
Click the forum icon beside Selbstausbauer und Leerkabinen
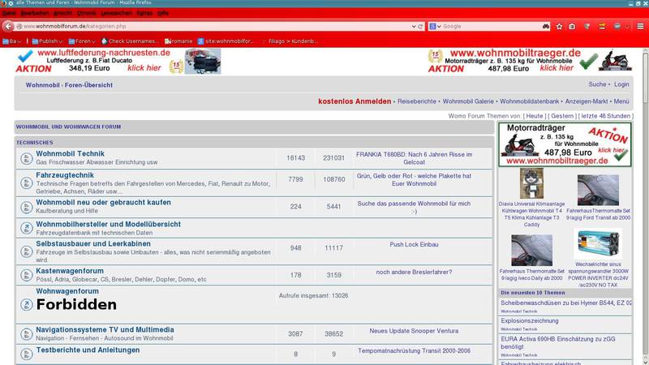(27, 251)
